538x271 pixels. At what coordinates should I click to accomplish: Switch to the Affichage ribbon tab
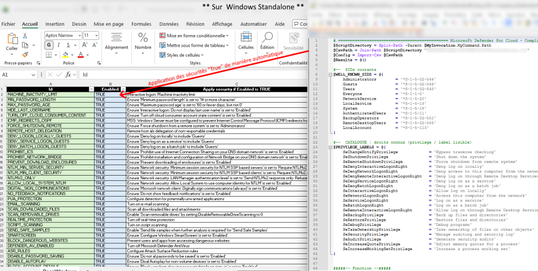(222, 24)
